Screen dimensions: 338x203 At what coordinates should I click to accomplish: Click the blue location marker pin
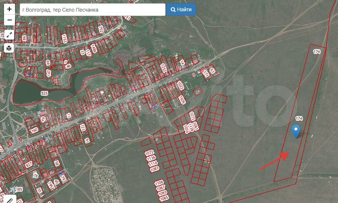click(x=296, y=131)
